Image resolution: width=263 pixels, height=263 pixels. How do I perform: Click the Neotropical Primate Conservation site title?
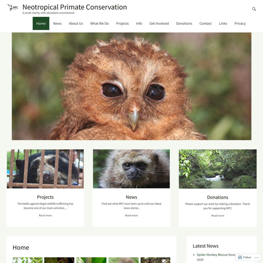coord(75,7)
